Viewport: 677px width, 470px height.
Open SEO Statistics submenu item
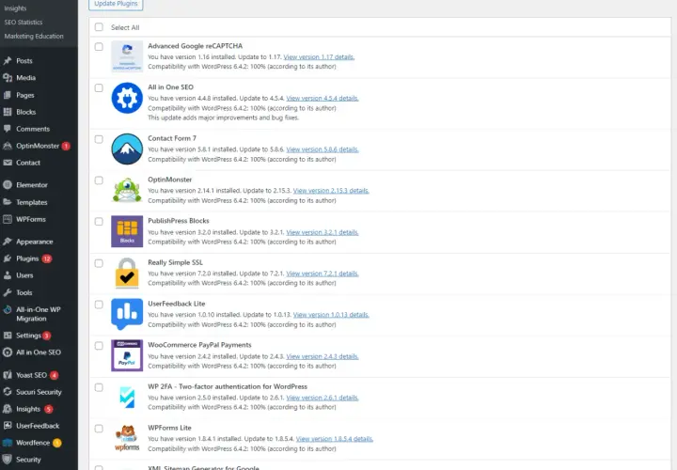(24, 23)
